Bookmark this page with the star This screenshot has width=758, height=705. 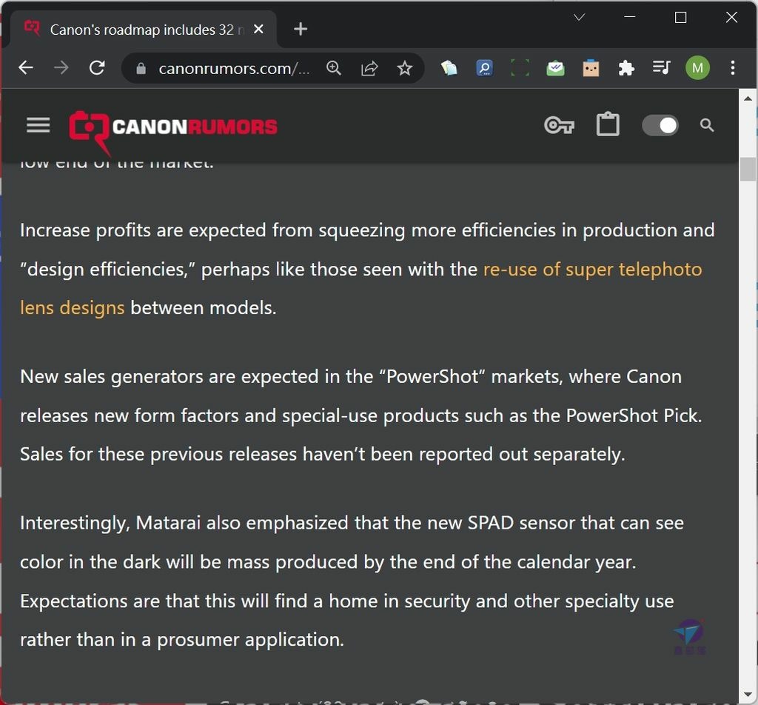coord(405,68)
